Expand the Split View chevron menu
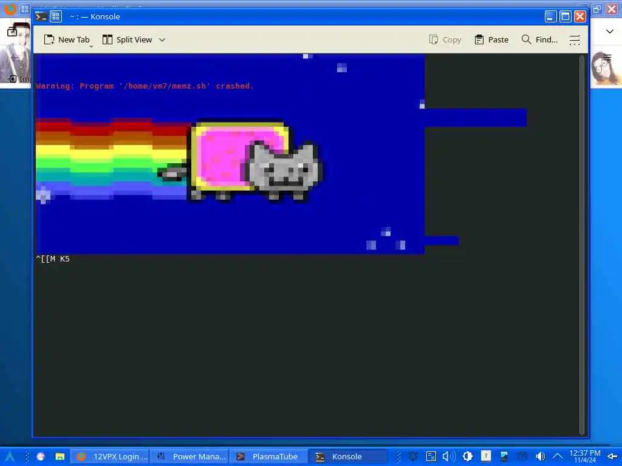 [162, 39]
